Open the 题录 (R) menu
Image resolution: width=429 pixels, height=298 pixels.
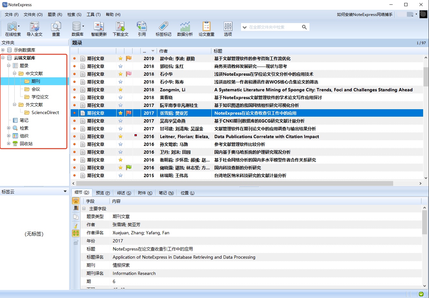tap(55, 15)
